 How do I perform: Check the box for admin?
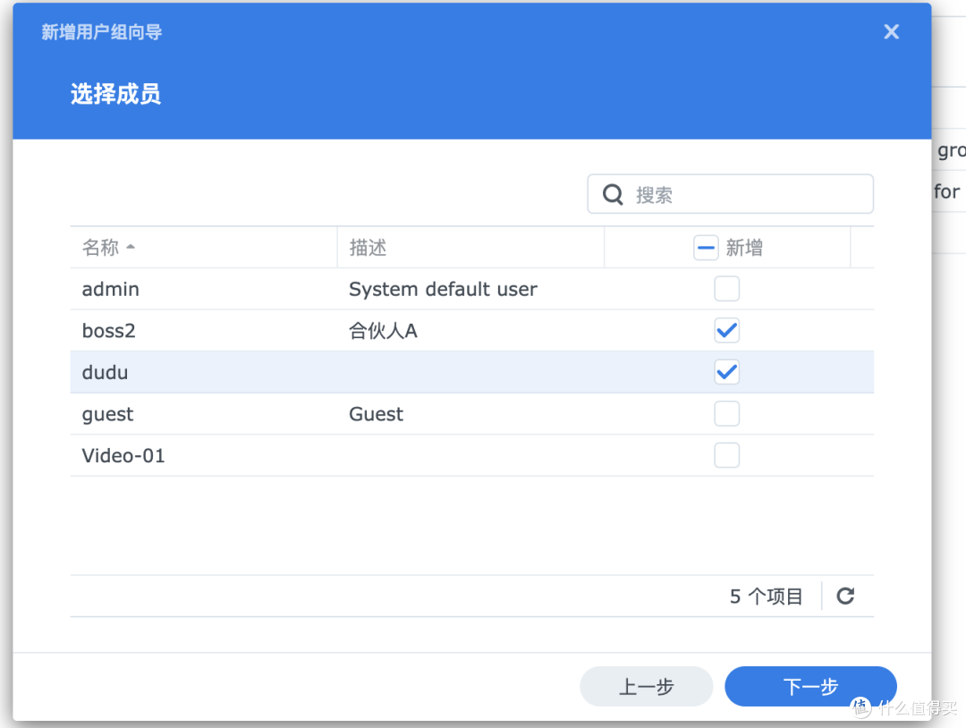(727, 289)
